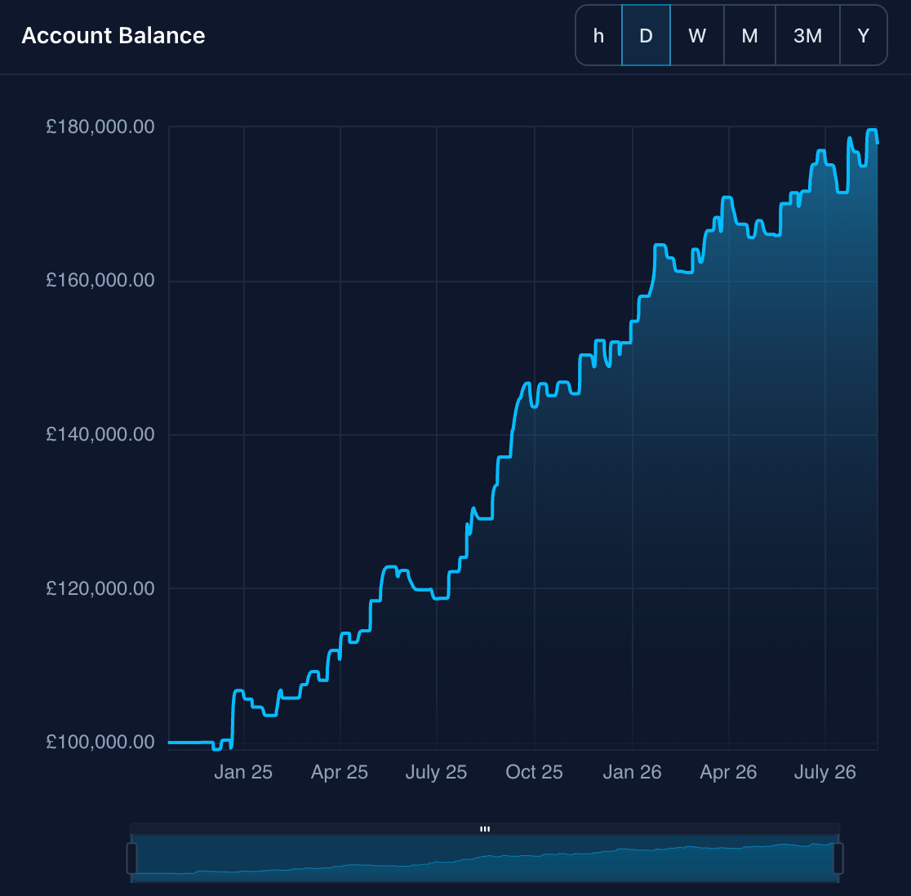Click the left range slider handle

click(132, 858)
